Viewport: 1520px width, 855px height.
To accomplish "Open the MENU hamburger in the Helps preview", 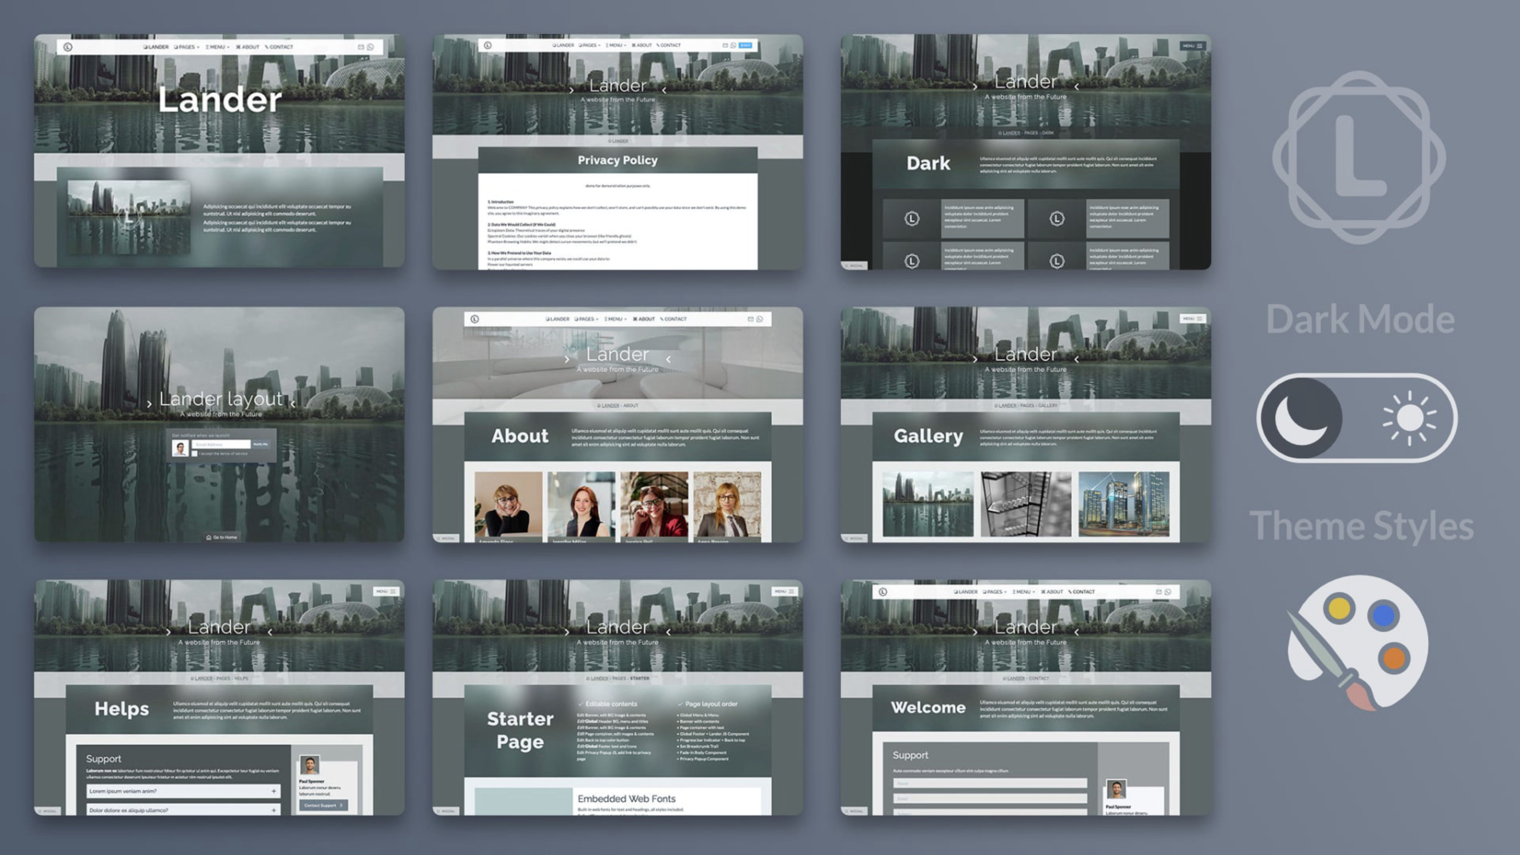I will [x=386, y=591].
